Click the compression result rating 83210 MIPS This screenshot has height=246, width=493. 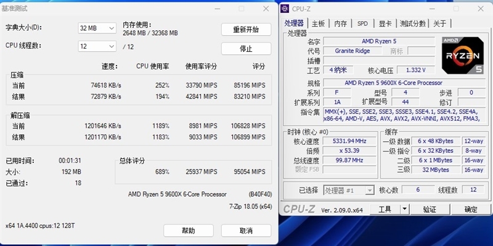(250, 96)
